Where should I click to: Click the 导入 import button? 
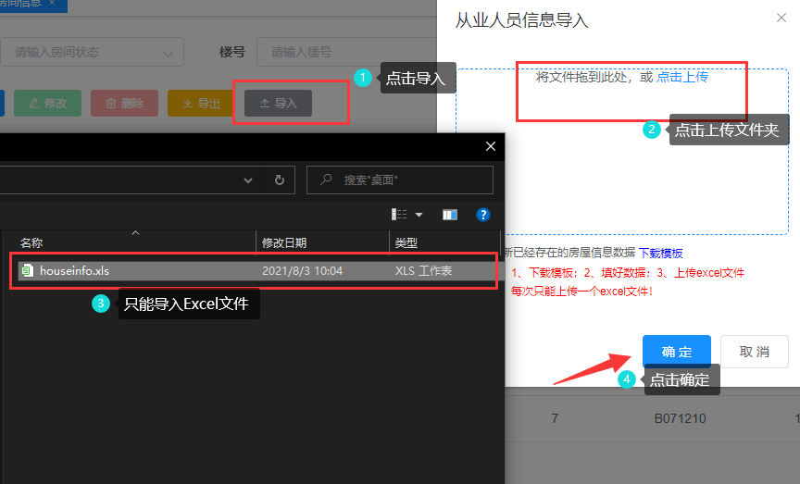pyautogui.click(x=278, y=103)
